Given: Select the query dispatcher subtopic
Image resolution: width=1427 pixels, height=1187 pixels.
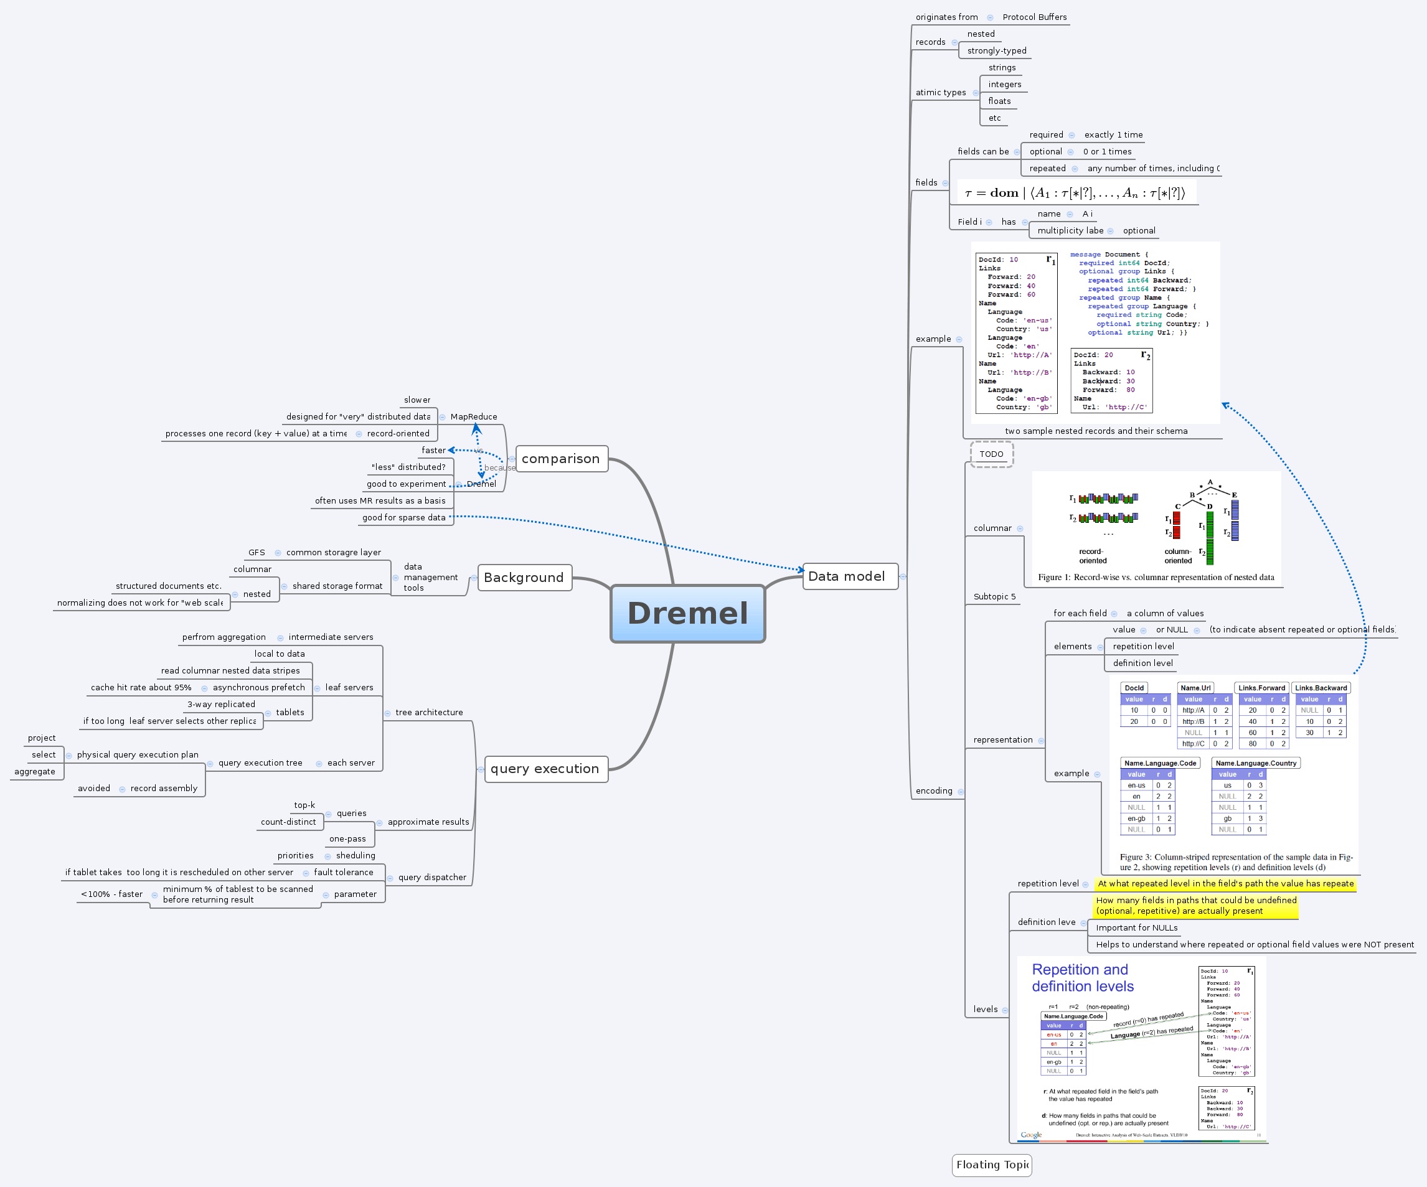Looking at the screenshot, I should click(x=432, y=878).
